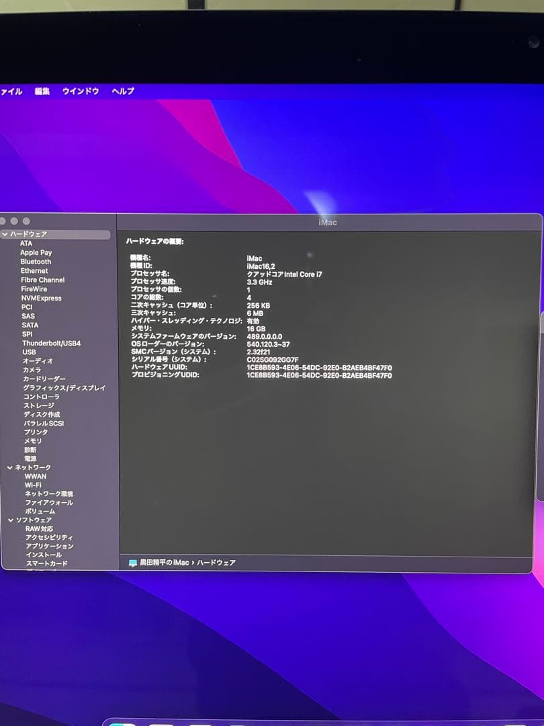Screen dimensions: 544x726
Task: Open the 編集 menu in menu bar
Action: (42, 91)
